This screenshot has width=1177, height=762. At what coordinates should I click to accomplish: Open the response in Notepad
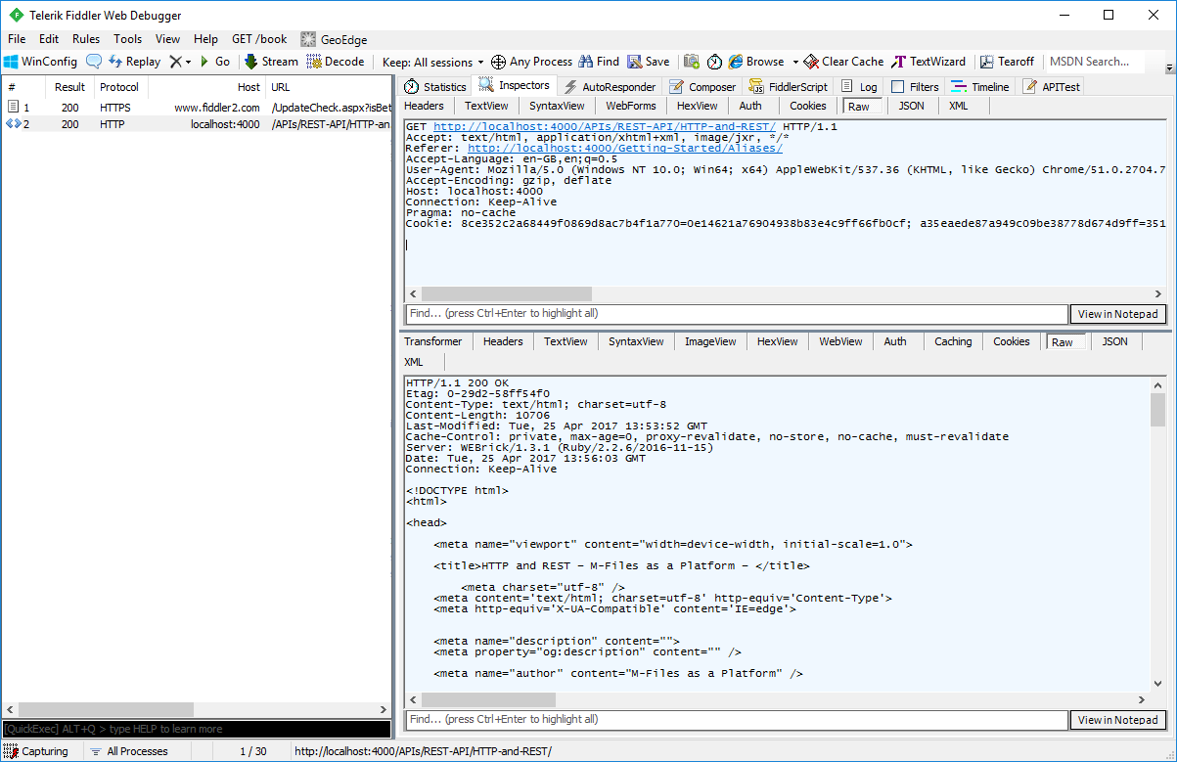click(x=1117, y=719)
